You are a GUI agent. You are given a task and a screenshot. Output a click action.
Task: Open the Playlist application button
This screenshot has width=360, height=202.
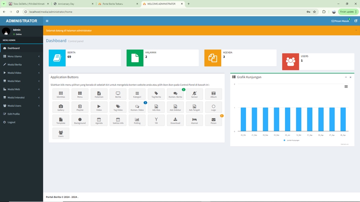(x=79, y=107)
